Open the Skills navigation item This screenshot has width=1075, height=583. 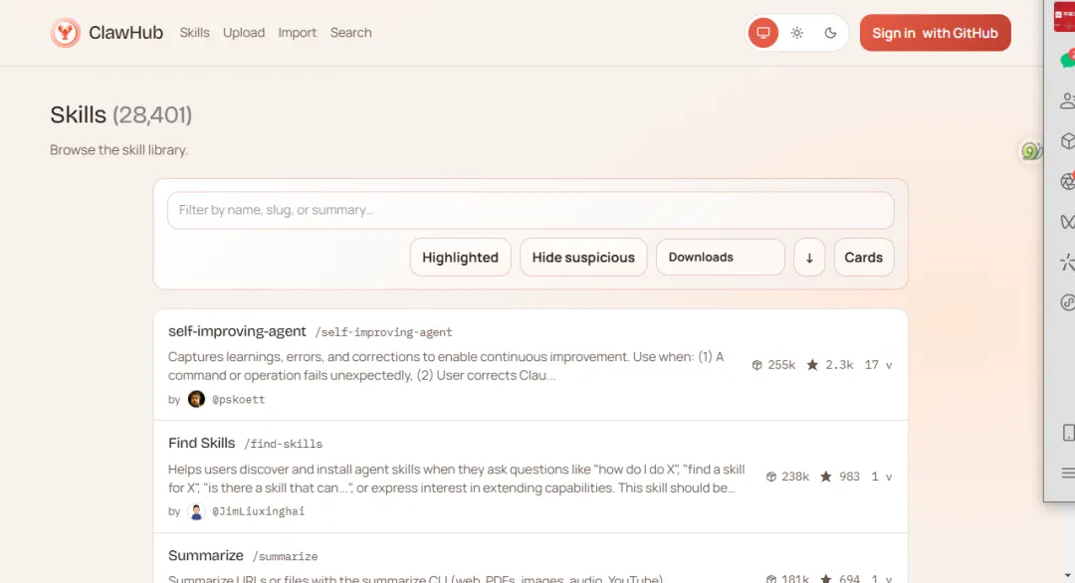[x=194, y=32]
